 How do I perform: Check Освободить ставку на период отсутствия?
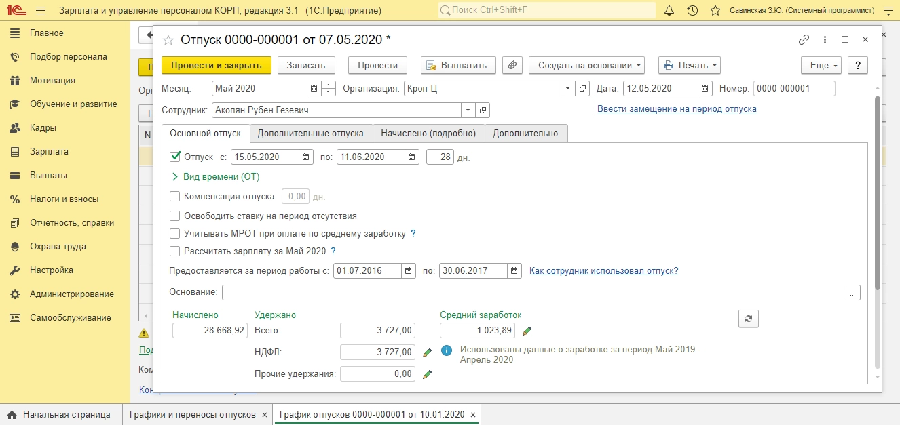click(x=175, y=216)
